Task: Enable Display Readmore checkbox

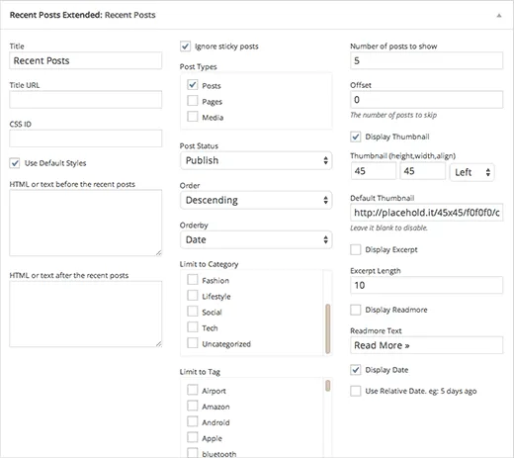Action: point(356,310)
